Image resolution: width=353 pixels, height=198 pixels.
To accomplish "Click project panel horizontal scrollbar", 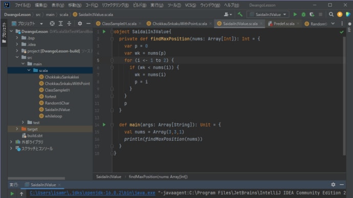I will click(36, 178).
